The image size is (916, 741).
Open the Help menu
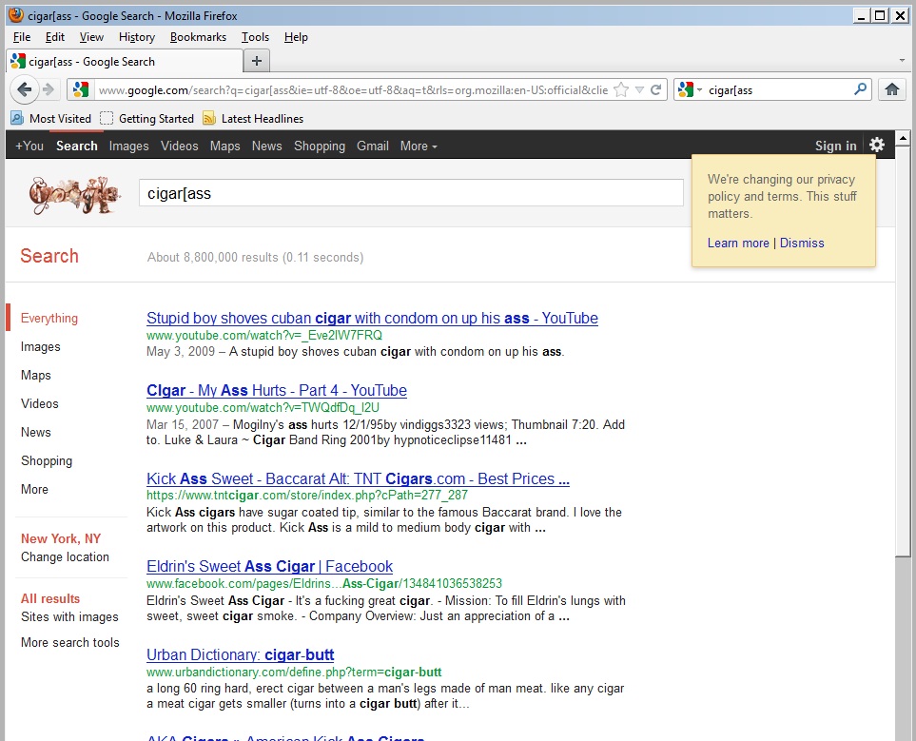[296, 37]
